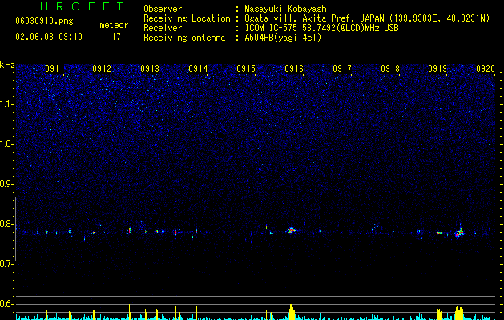Click the 0914 time marker

198,69
